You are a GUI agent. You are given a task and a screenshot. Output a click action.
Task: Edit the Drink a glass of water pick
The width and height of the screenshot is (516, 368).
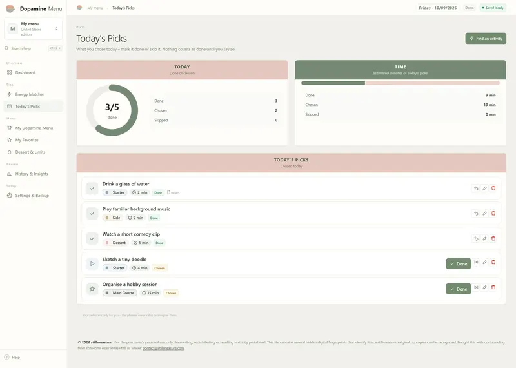coord(484,189)
